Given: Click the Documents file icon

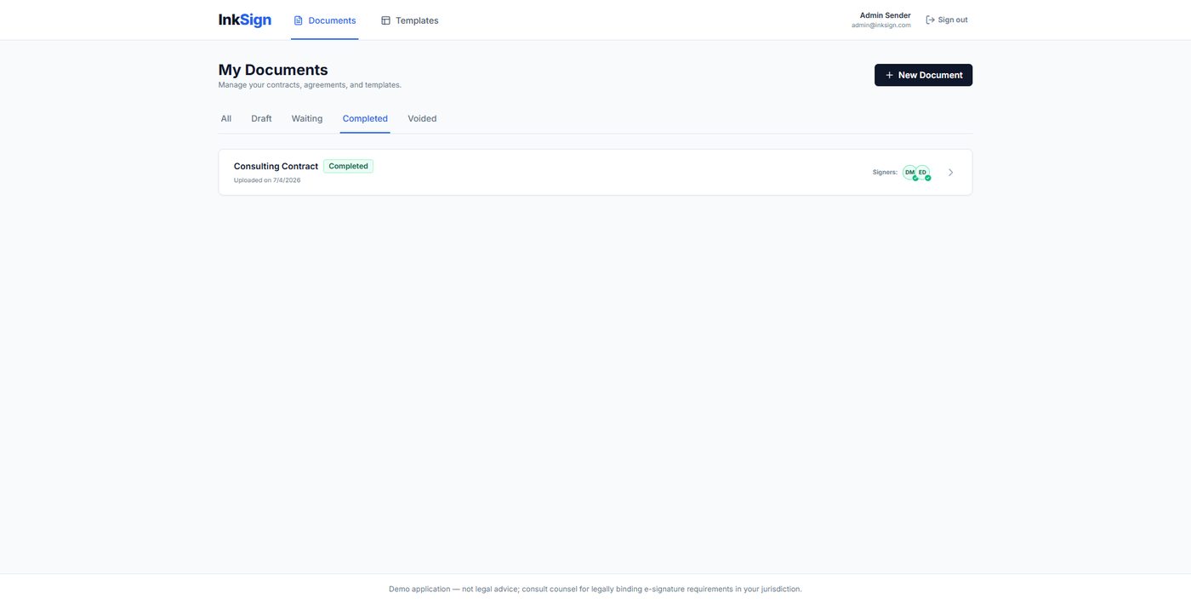Looking at the screenshot, I should tap(299, 20).
